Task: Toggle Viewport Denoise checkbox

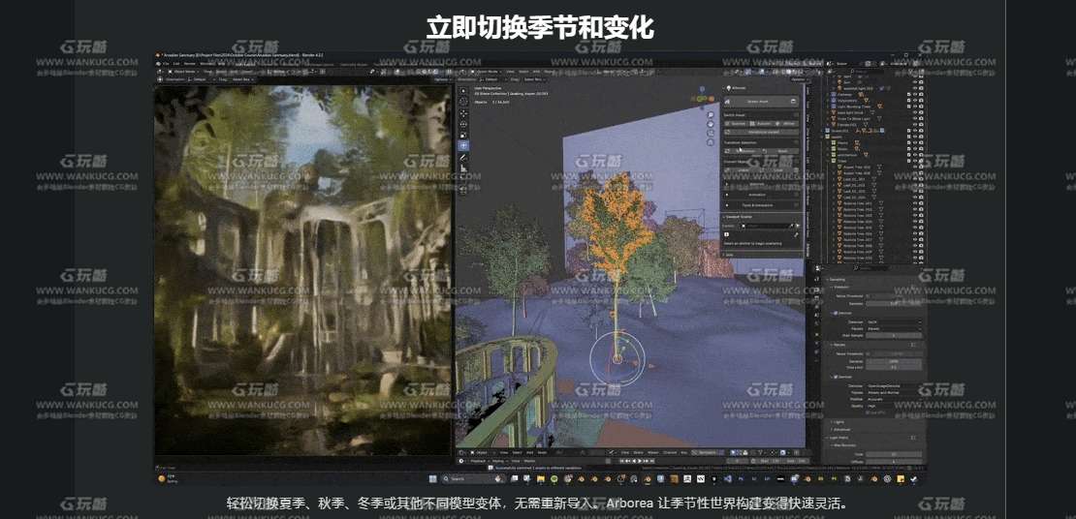Action: (x=836, y=314)
